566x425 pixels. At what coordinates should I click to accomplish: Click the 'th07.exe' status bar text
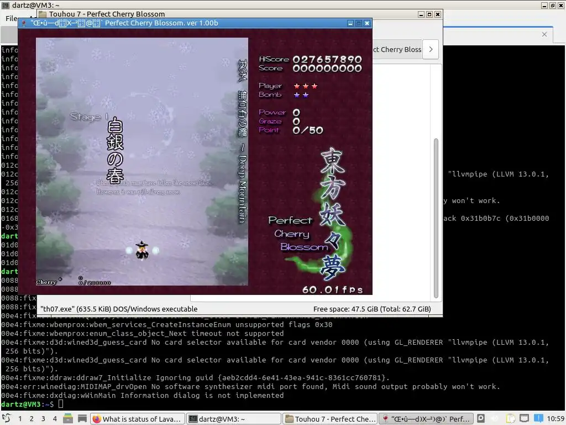pos(119,309)
